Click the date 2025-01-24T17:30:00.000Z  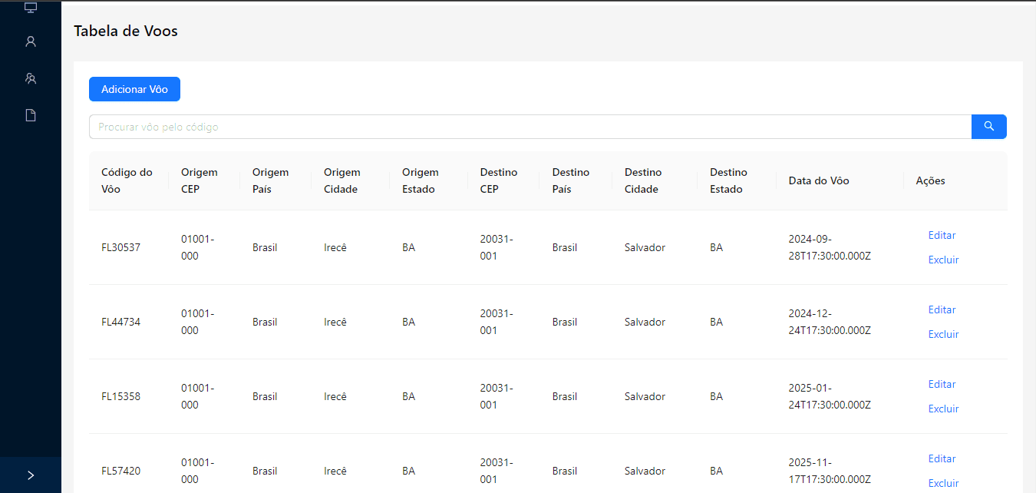click(x=830, y=396)
